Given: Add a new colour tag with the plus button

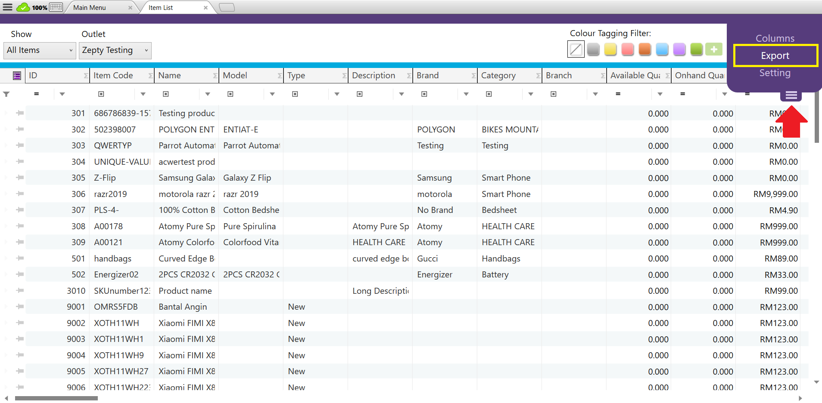Looking at the screenshot, I should 714,49.
